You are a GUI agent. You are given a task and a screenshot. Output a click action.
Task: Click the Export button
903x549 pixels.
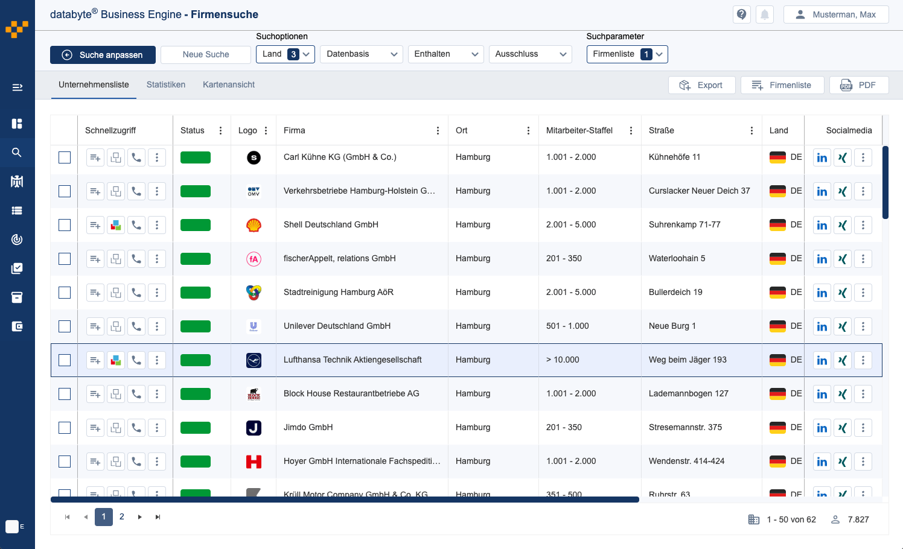(x=701, y=85)
